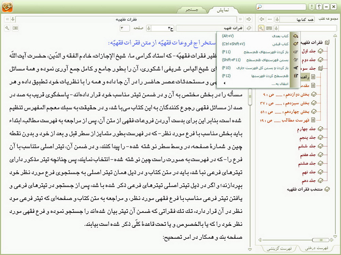The image size is (341, 255).
Task: Switch to فهرست گزینشی bottom tab
Action: click(x=279, y=248)
